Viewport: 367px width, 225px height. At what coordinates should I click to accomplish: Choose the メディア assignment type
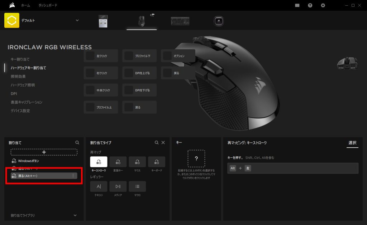(x=118, y=186)
